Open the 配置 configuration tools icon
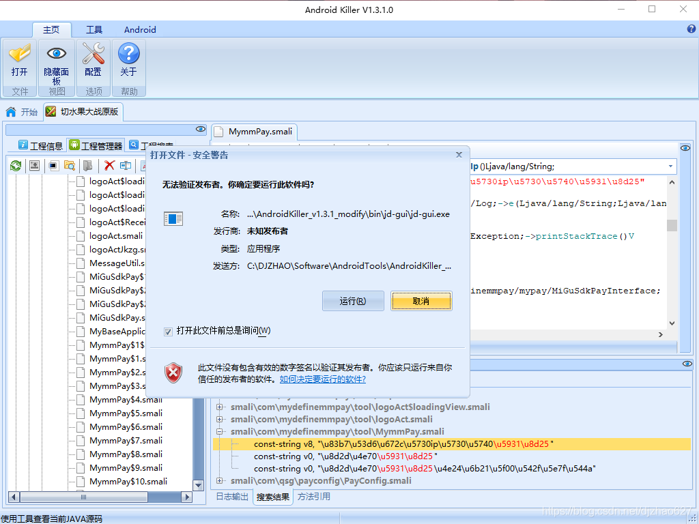 coord(94,53)
